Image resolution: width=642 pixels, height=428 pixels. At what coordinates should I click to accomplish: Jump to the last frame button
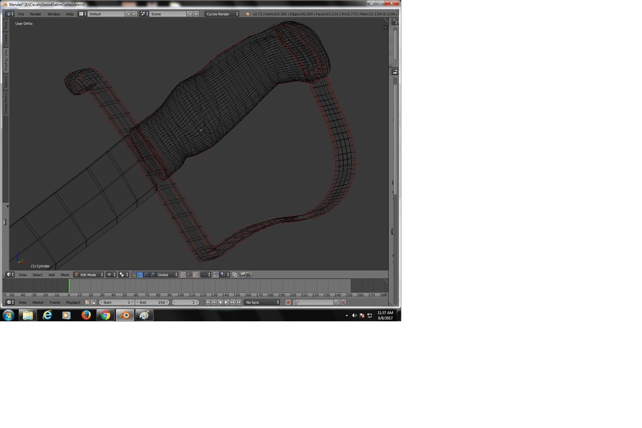point(239,302)
